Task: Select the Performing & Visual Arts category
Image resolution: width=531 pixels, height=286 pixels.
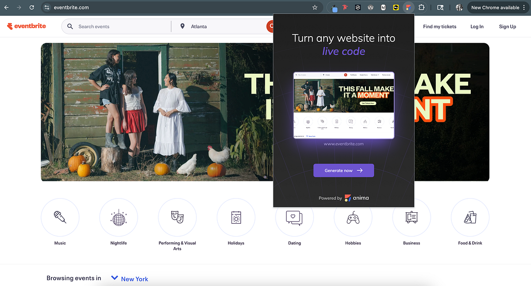Action: [x=177, y=218]
